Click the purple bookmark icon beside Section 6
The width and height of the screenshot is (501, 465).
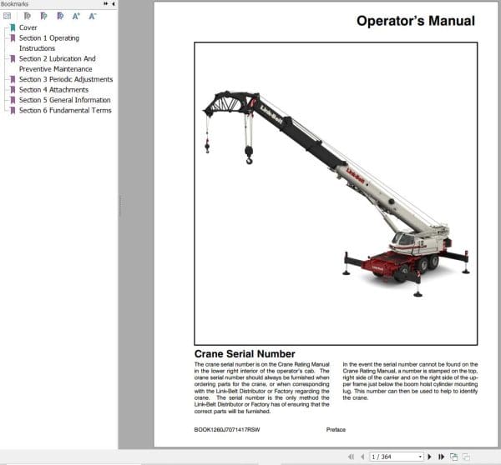13,110
